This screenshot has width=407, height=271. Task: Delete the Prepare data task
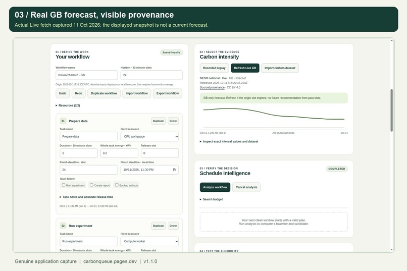pyautogui.click(x=173, y=121)
